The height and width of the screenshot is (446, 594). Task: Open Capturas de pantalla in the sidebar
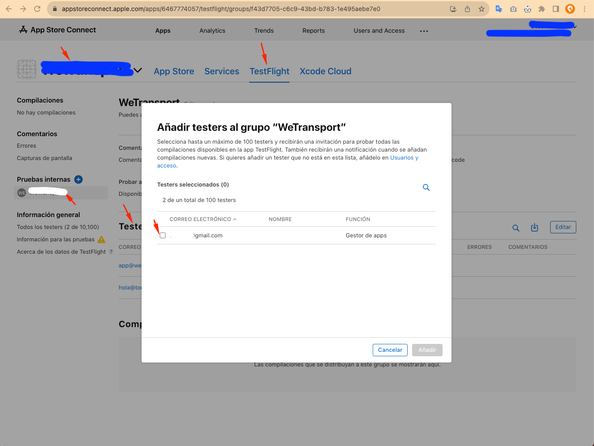pyautogui.click(x=44, y=158)
